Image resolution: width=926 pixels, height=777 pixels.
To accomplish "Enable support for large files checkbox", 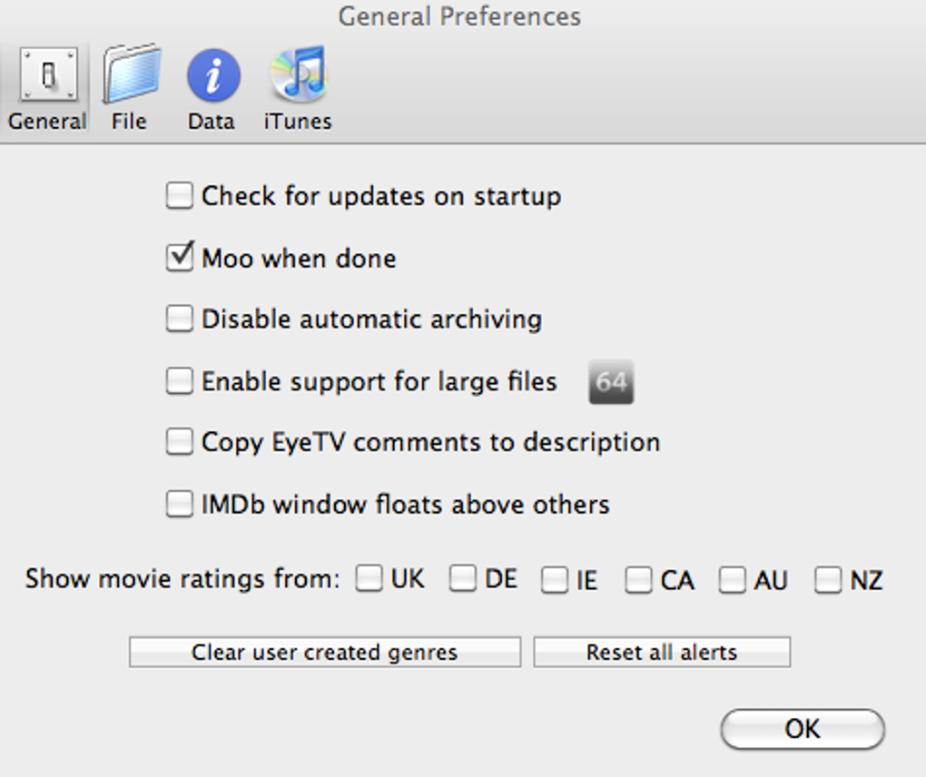I will pos(180,381).
